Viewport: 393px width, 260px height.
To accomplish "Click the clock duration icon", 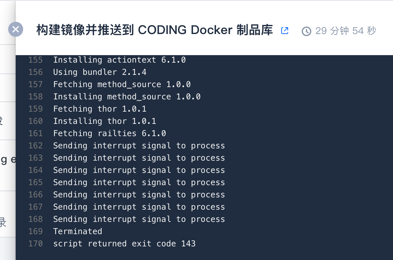I will pos(306,31).
